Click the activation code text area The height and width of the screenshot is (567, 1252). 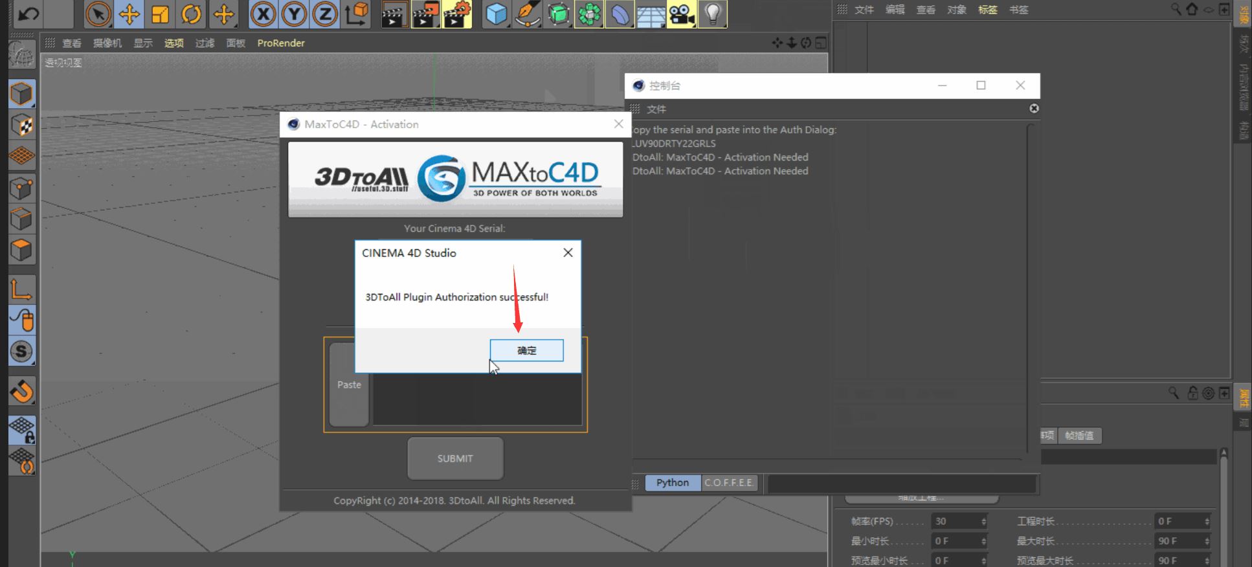pos(477,384)
